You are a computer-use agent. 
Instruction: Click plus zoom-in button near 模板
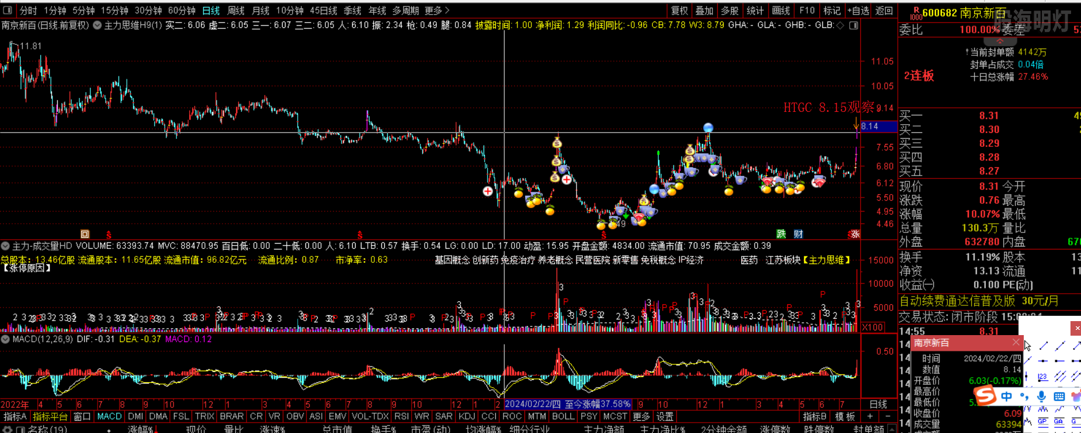coord(870,416)
